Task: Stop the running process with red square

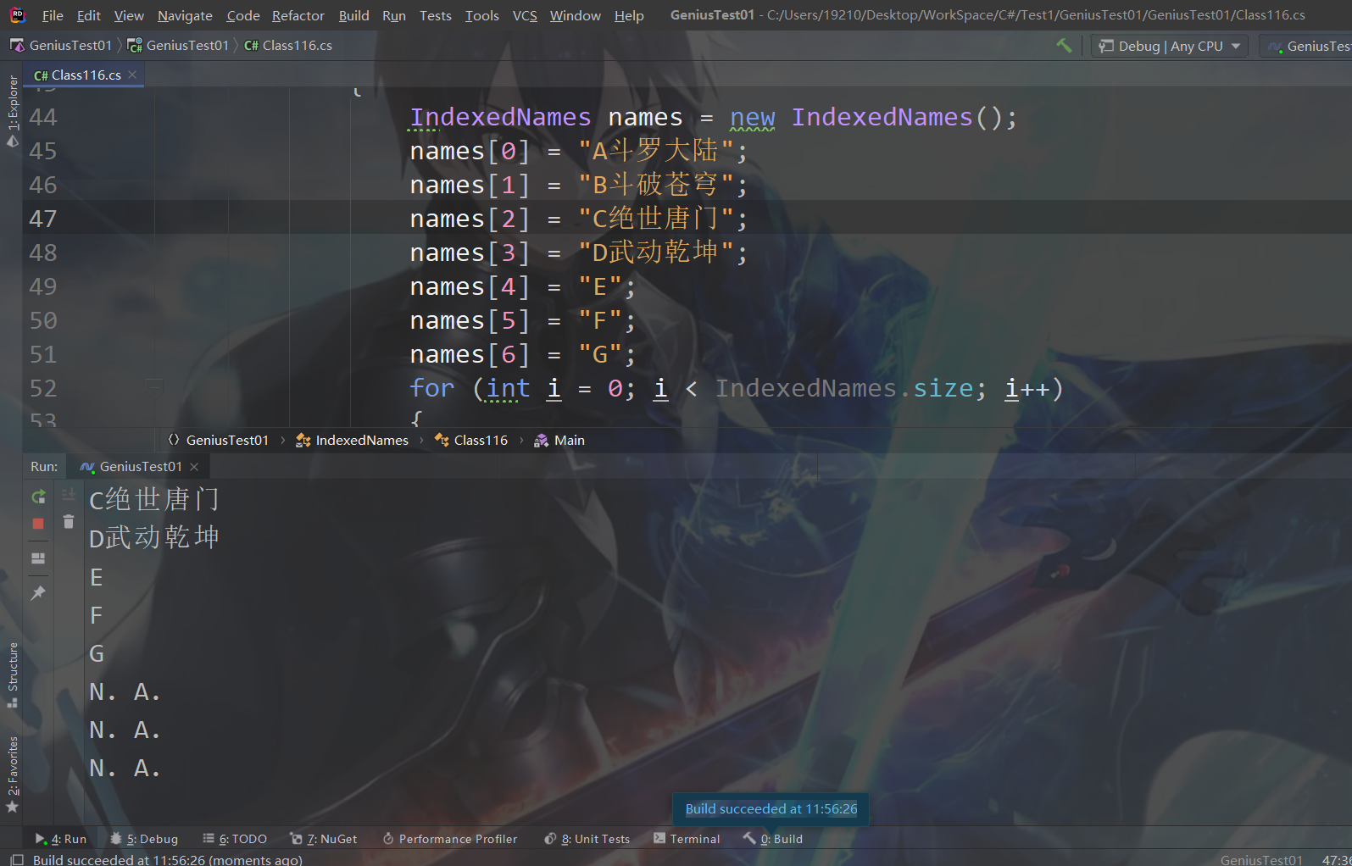Action: (38, 524)
